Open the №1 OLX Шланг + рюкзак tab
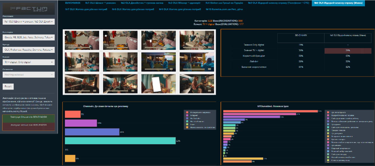Screen dimensions: 375x166 100,3
